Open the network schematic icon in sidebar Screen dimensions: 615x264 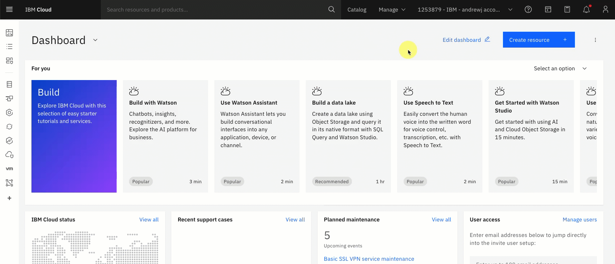pyautogui.click(x=9, y=183)
